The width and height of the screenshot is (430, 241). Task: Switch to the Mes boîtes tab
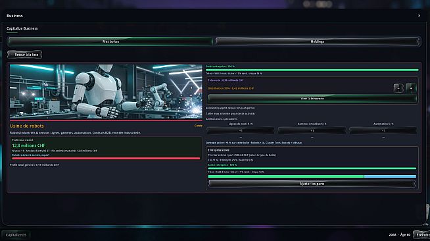click(x=110, y=41)
